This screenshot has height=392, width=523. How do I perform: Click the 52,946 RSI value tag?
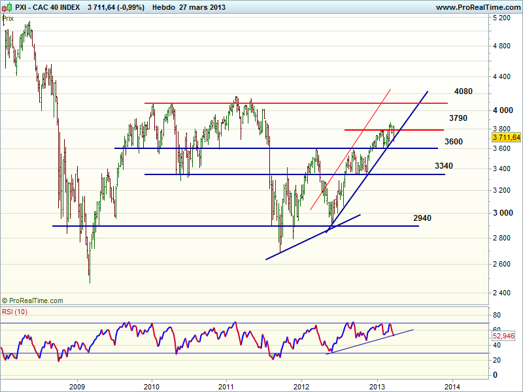point(505,336)
